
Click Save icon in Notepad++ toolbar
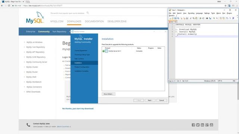[x=176, y=18]
